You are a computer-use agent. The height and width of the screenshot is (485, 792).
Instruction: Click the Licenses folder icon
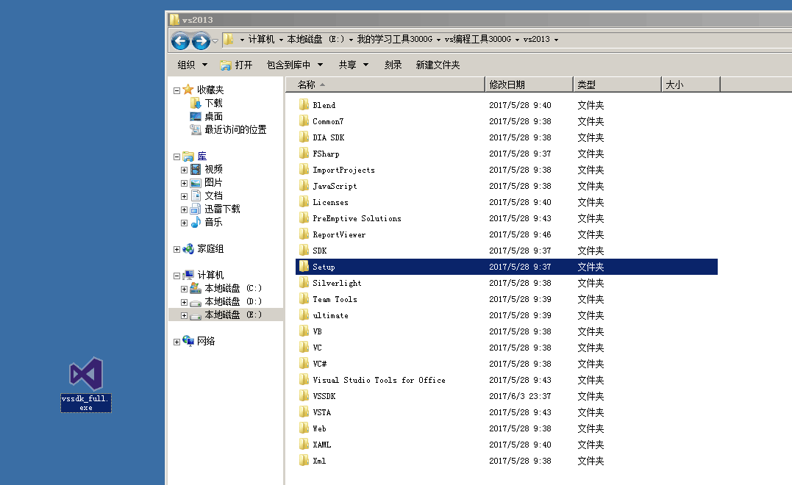[304, 201]
